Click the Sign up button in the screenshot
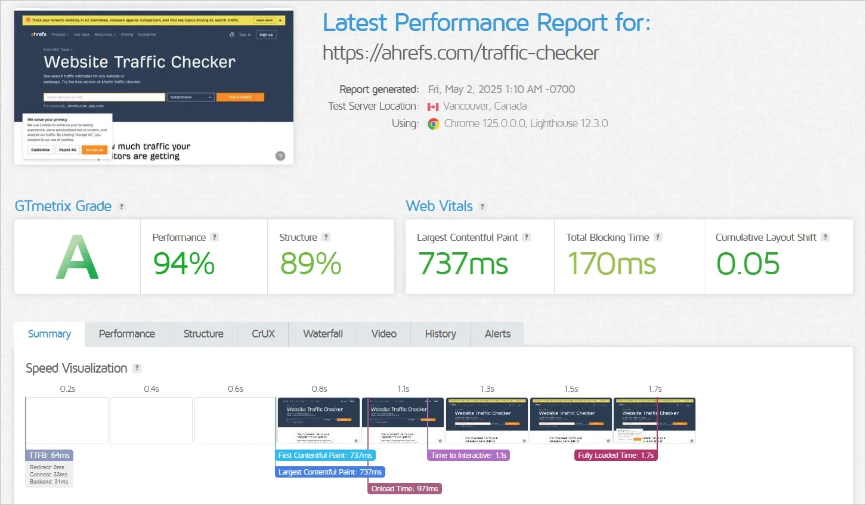This screenshot has height=505, width=866. [x=266, y=35]
